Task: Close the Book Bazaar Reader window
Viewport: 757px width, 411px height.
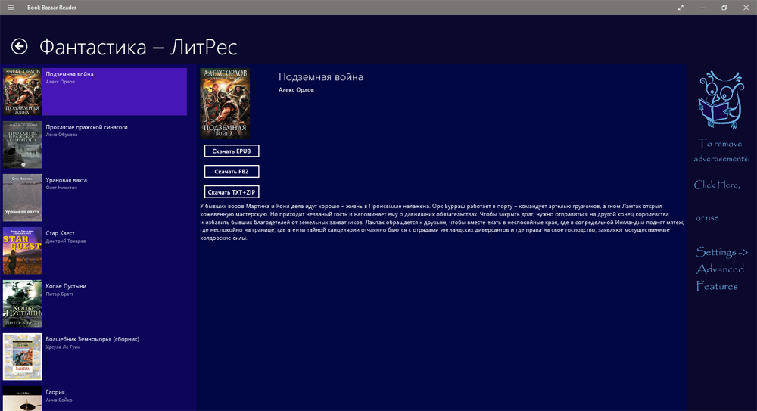Action: pos(746,8)
